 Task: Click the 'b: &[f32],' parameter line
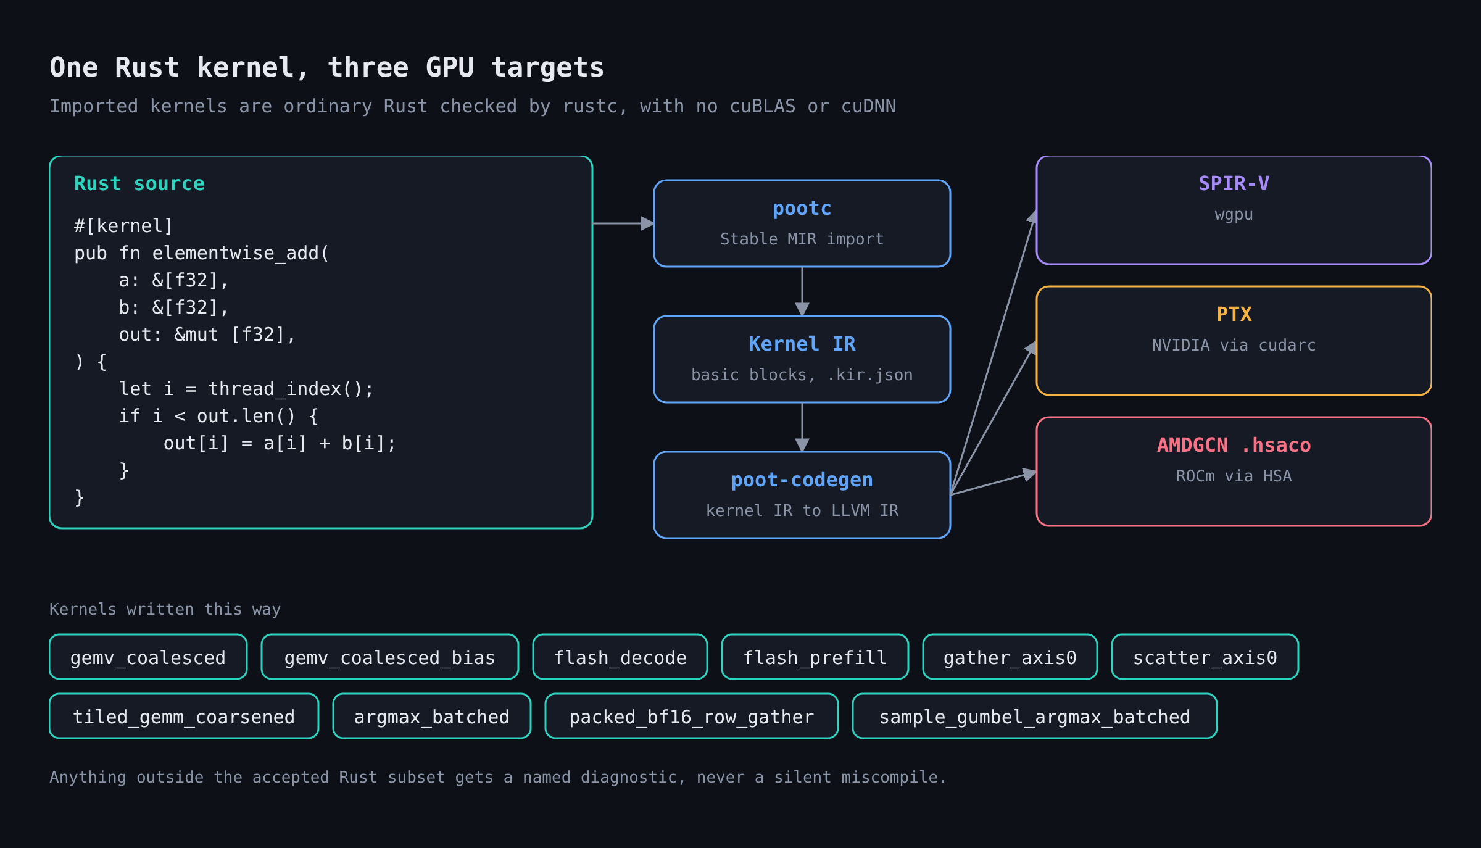174,307
